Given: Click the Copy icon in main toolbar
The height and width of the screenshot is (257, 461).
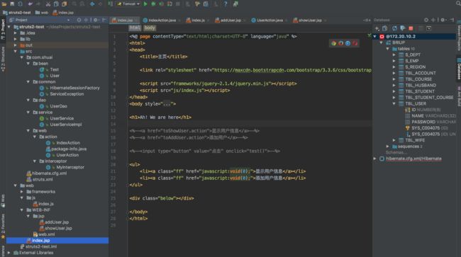Looking at the screenshot, I should coord(56,4).
